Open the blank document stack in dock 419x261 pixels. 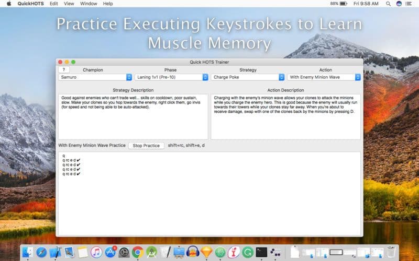point(295,252)
